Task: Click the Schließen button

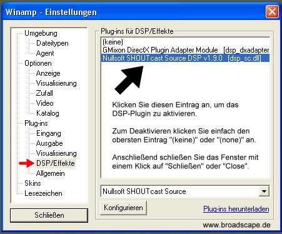Action: (49, 215)
